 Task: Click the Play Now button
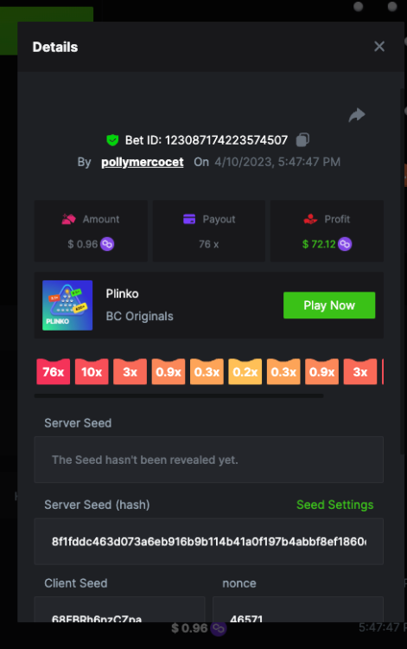click(x=329, y=305)
